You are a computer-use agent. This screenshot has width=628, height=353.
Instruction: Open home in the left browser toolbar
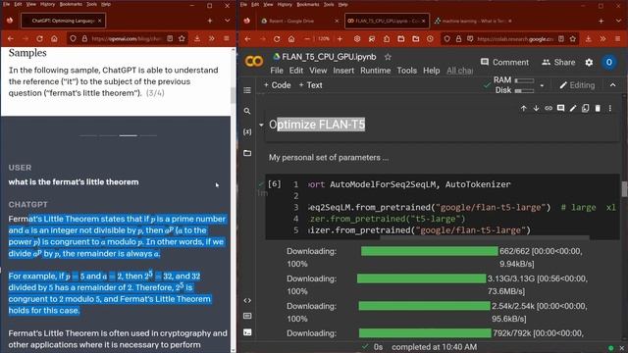[x=54, y=39]
